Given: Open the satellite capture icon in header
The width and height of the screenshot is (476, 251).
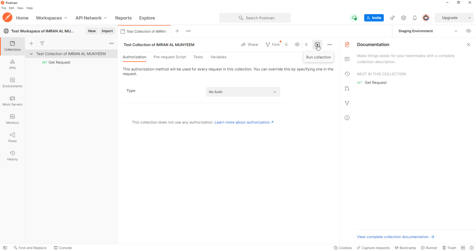Looking at the screenshot, I should tap(392, 18).
